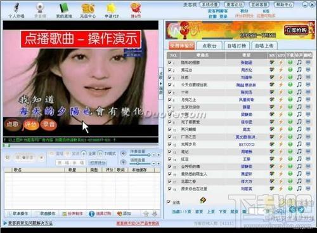
Task: Uncheck the checkbox for 菊花台
Action: point(169,70)
